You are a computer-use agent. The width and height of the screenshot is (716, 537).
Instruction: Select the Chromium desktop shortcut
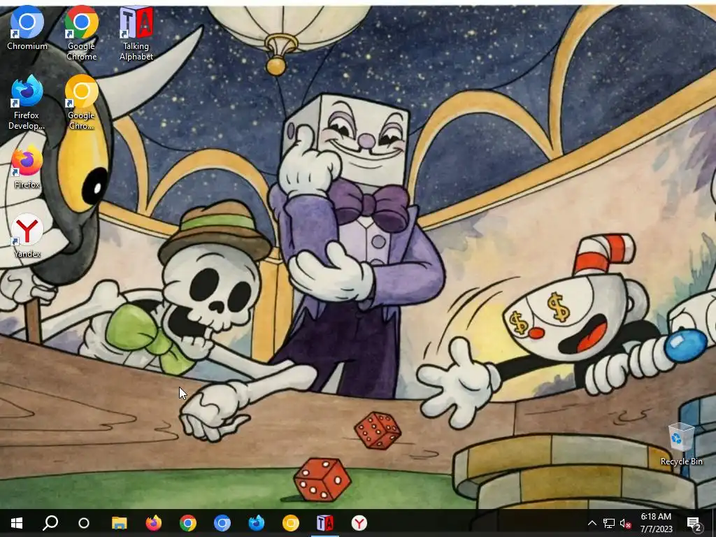click(x=27, y=28)
